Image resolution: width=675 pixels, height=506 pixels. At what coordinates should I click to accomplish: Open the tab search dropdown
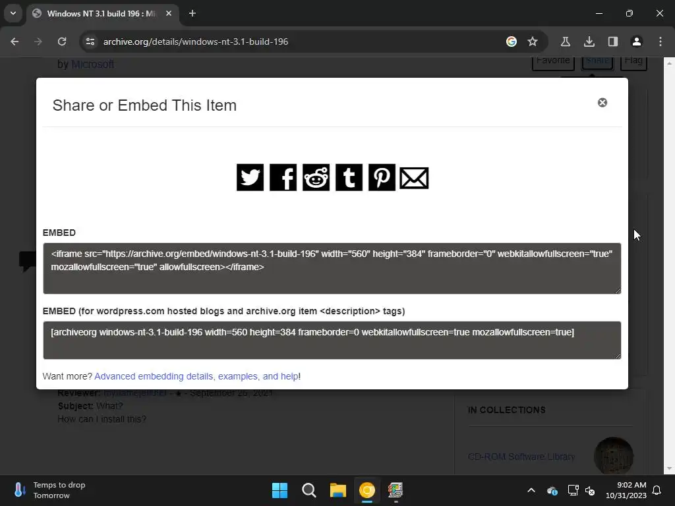[x=13, y=13]
